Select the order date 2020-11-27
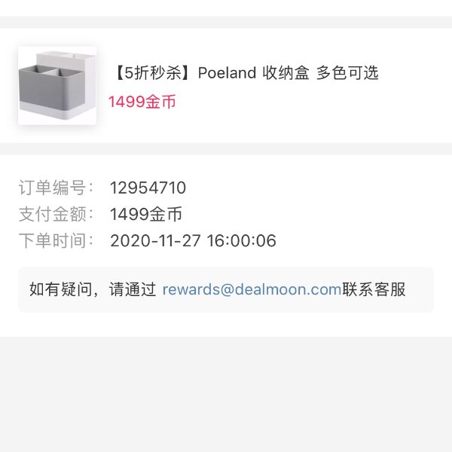 tap(155, 241)
